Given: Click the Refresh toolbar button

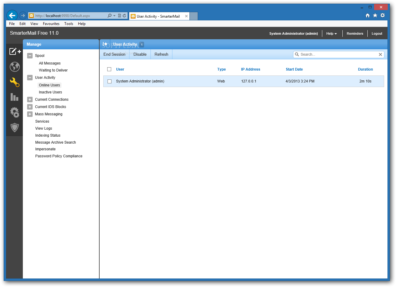Looking at the screenshot, I should pos(161,54).
